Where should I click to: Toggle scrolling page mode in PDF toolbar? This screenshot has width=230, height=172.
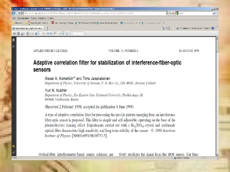pyautogui.click(x=63, y=34)
